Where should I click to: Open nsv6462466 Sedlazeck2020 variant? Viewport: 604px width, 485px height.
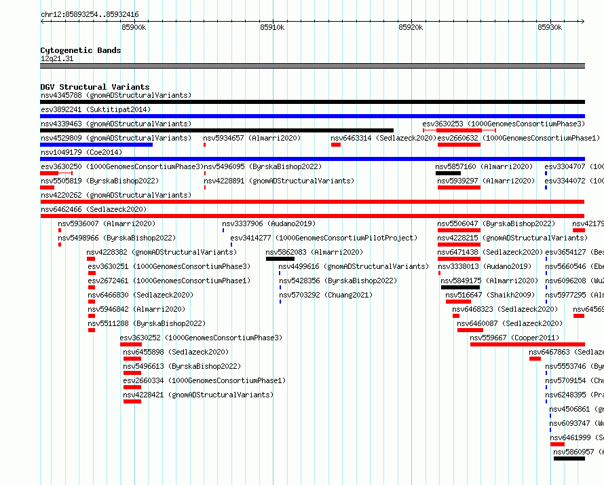tap(94, 209)
